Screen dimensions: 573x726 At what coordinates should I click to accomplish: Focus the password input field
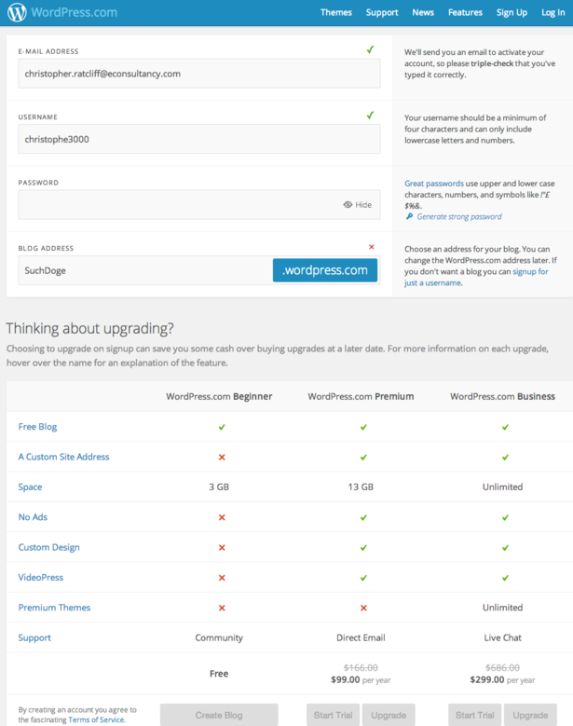[x=177, y=205]
